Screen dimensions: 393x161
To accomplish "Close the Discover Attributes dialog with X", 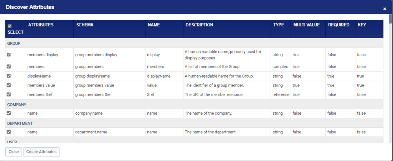I will tap(385, 9).
